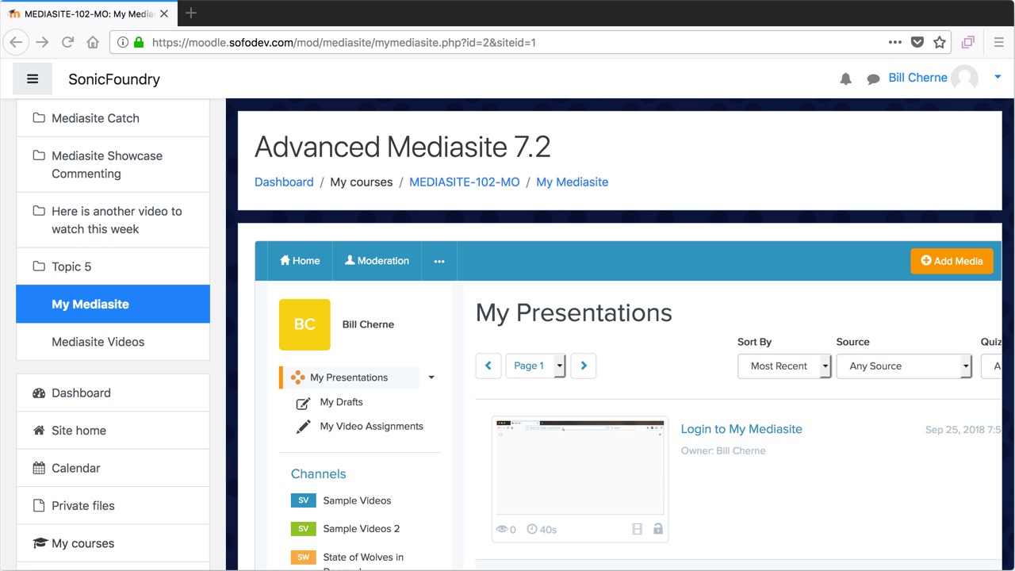This screenshot has height=571, width=1015.
Task: Open the Calendar
Action: 113,468
